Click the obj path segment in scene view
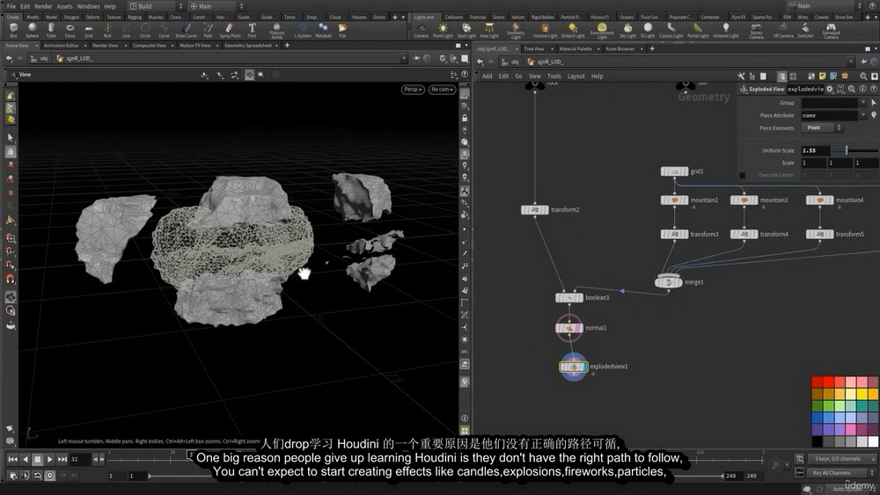 click(x=44, y=58)
